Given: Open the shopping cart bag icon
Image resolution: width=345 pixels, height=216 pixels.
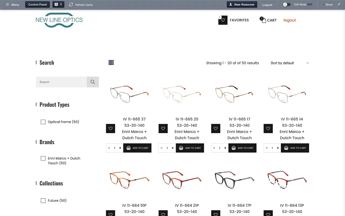Looking at the screenshot, I should pos(264,20).
